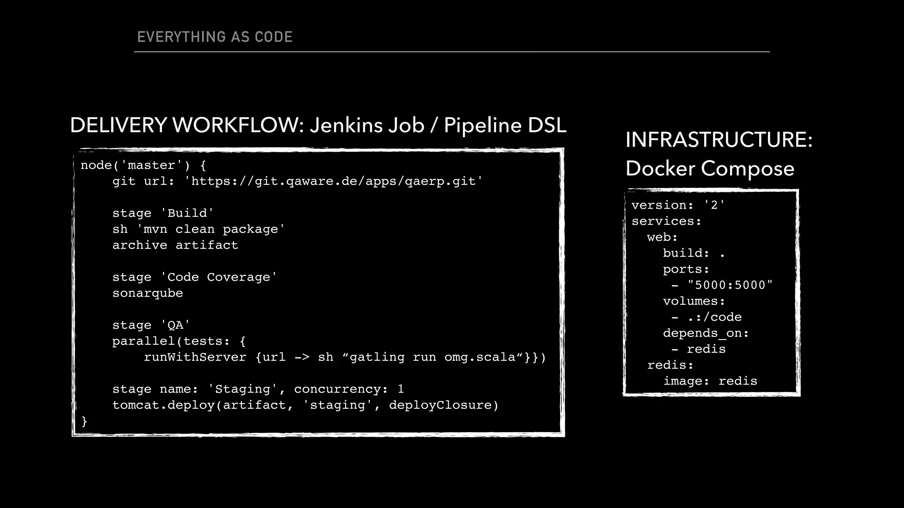
Task: Click the 'EVERYTHING AS CODE' slide header
Action: click(215, 37)
